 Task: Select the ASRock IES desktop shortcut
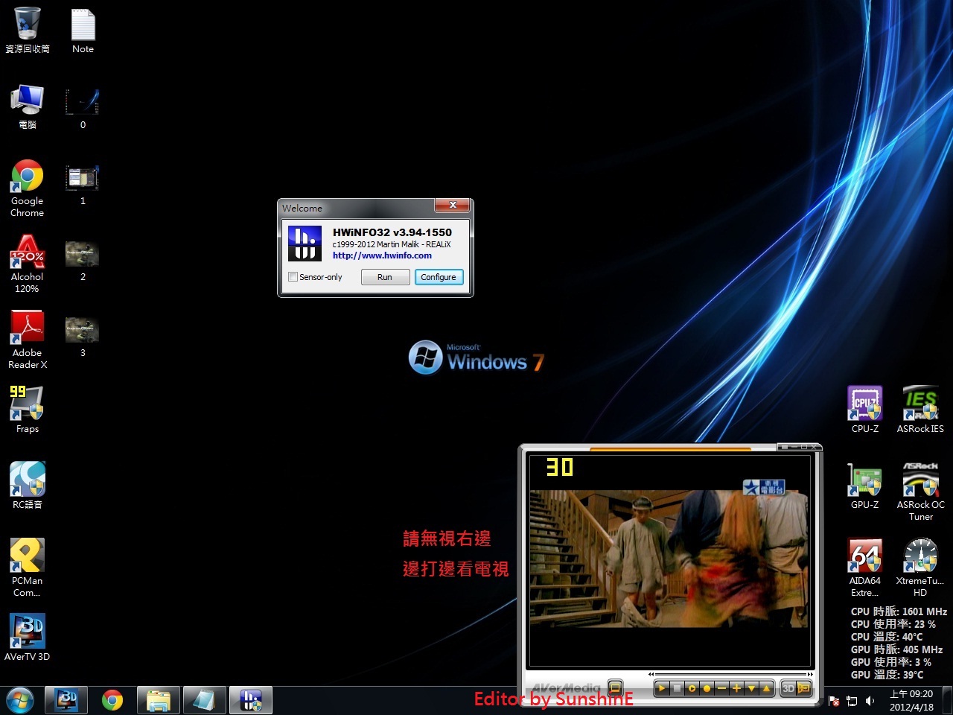click(920, 410)
